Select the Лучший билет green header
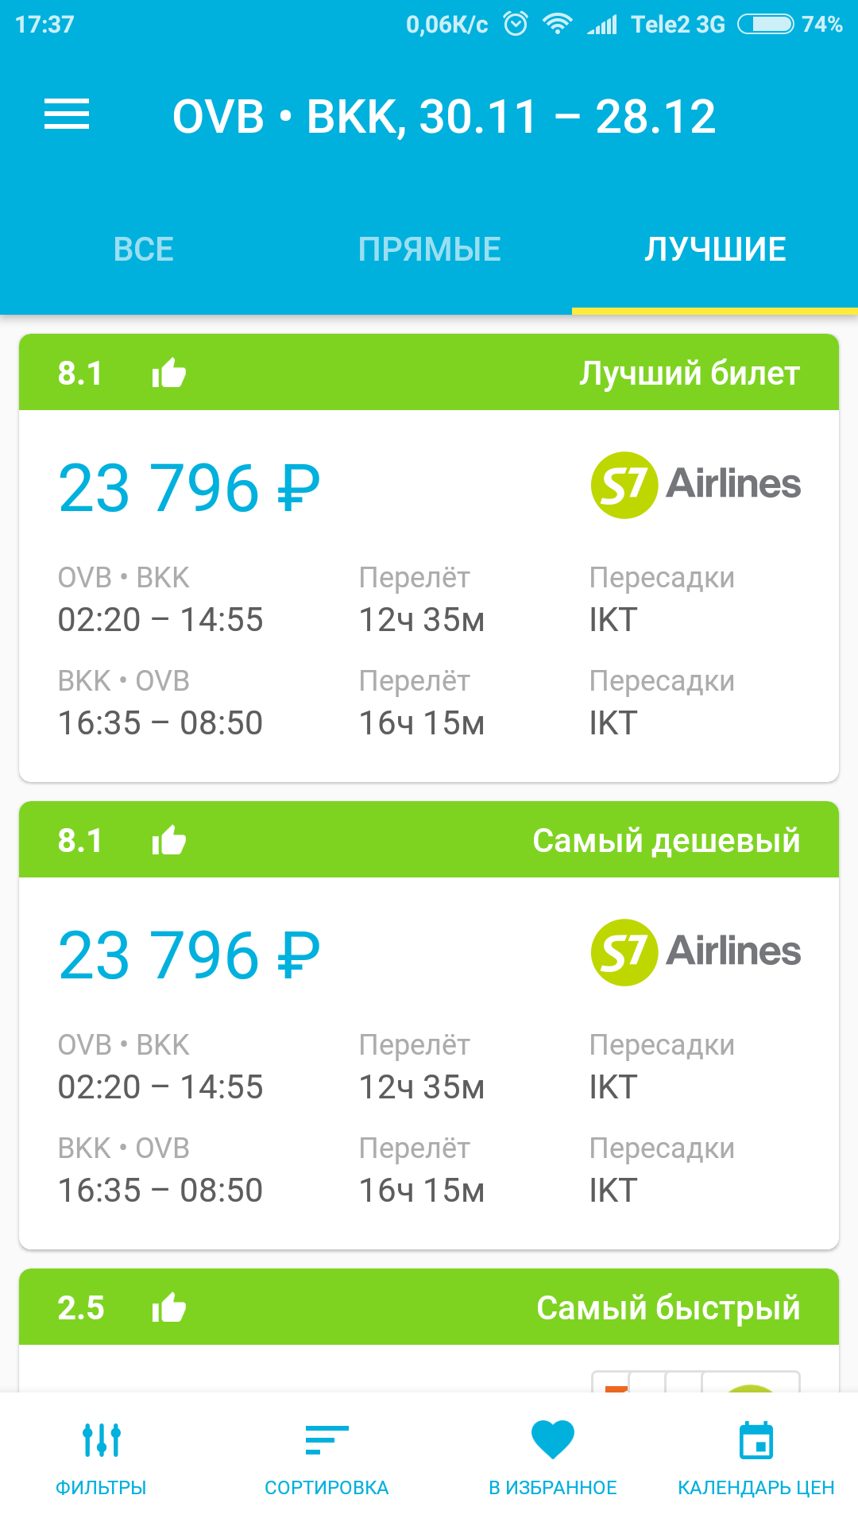This screenshot has width=858, height=1526. [x=429, y=372]
